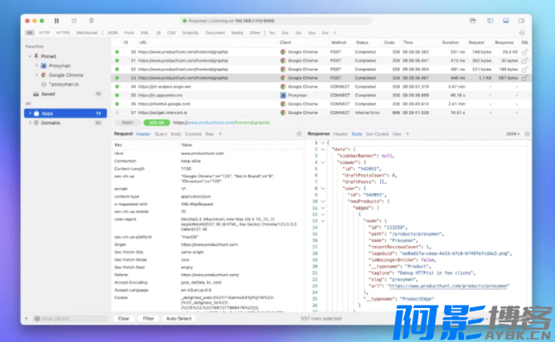Click the filter icon beside the sidebar filter field
Screen dimensions: 555x342
tap(37, 319)
